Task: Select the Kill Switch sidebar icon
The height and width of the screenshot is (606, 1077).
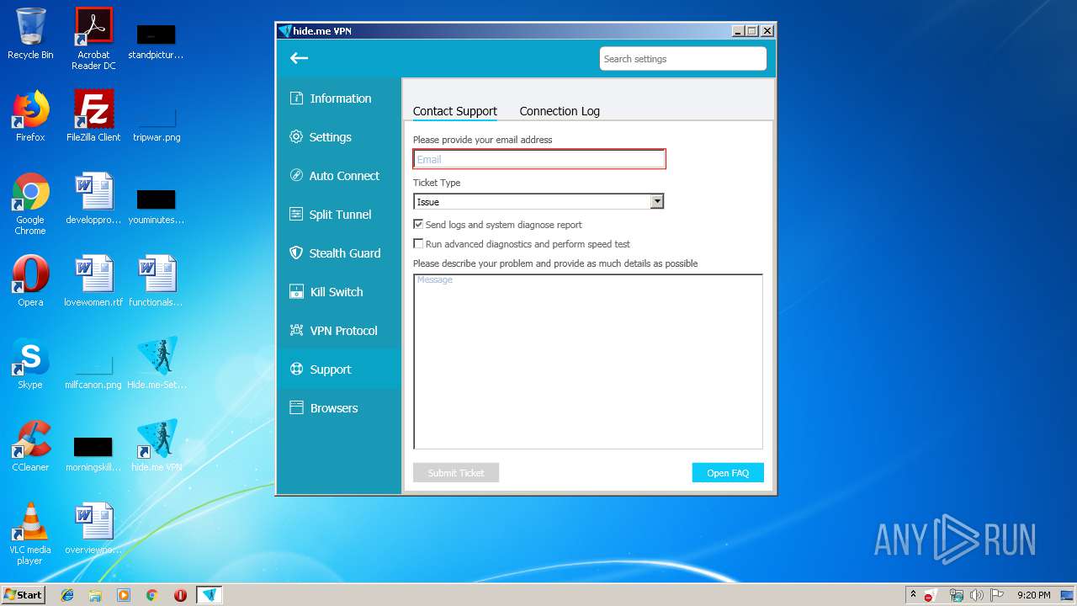Action: (x=296, y=292)
